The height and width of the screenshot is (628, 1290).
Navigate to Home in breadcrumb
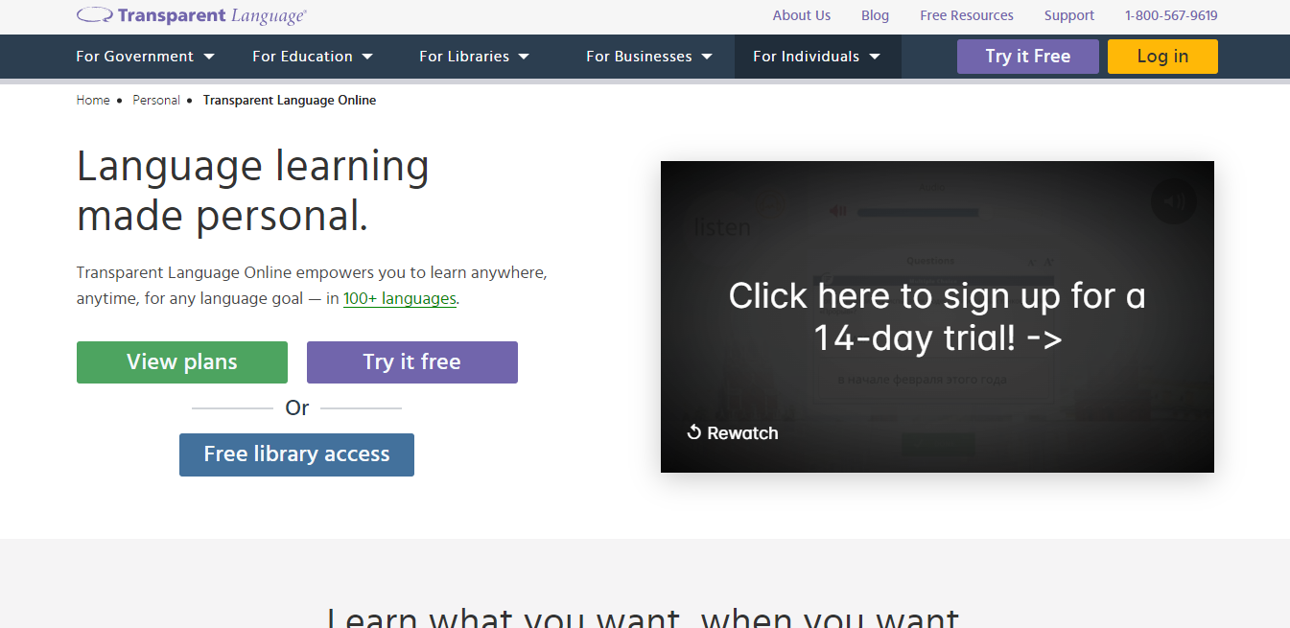[93, 100]
